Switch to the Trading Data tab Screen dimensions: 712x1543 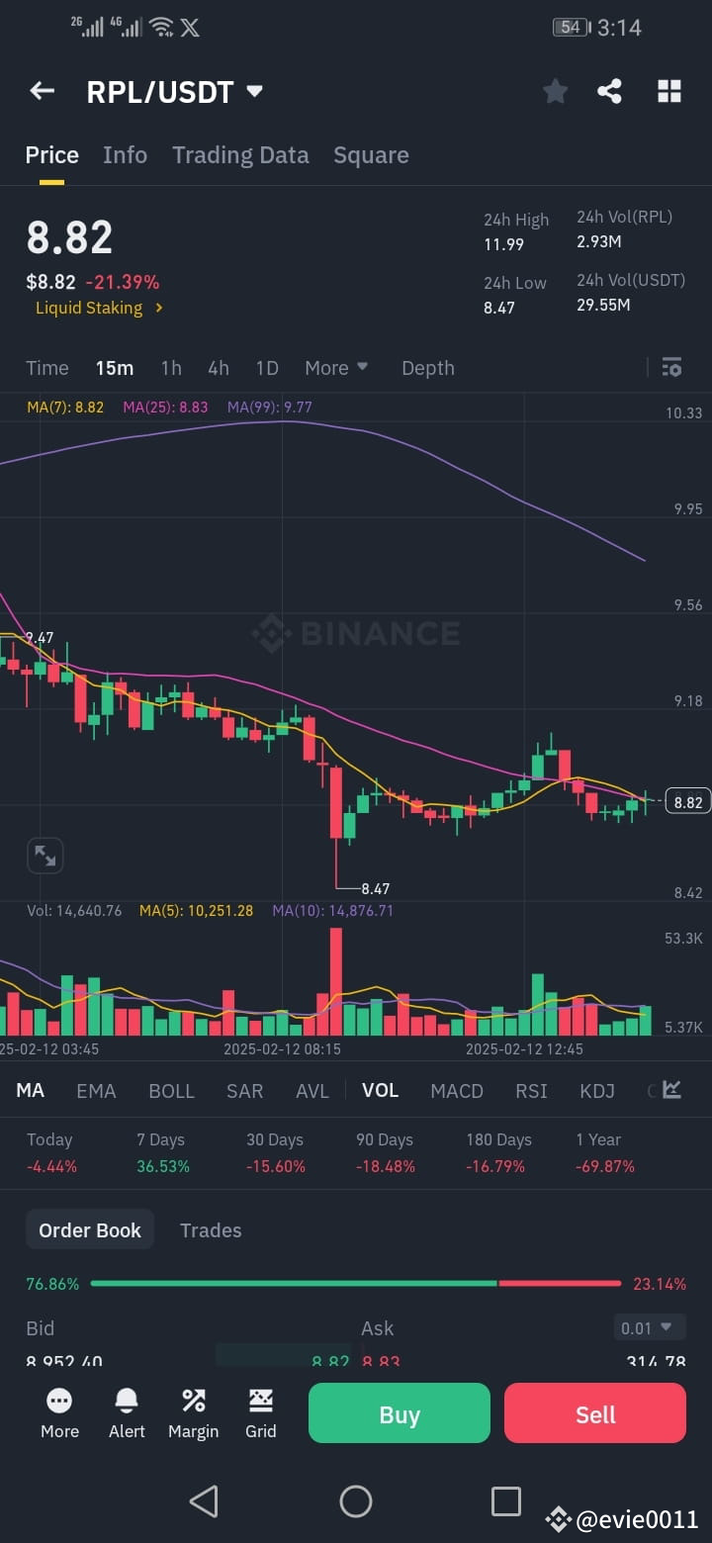pyautogui.click(x=240, y=154)
